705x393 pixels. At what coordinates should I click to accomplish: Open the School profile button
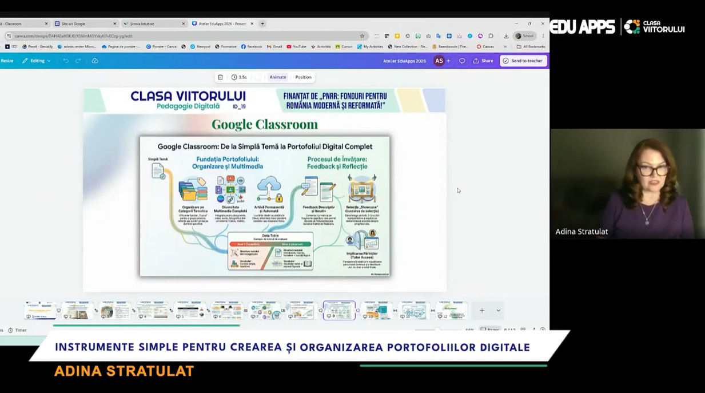[525, 36]
